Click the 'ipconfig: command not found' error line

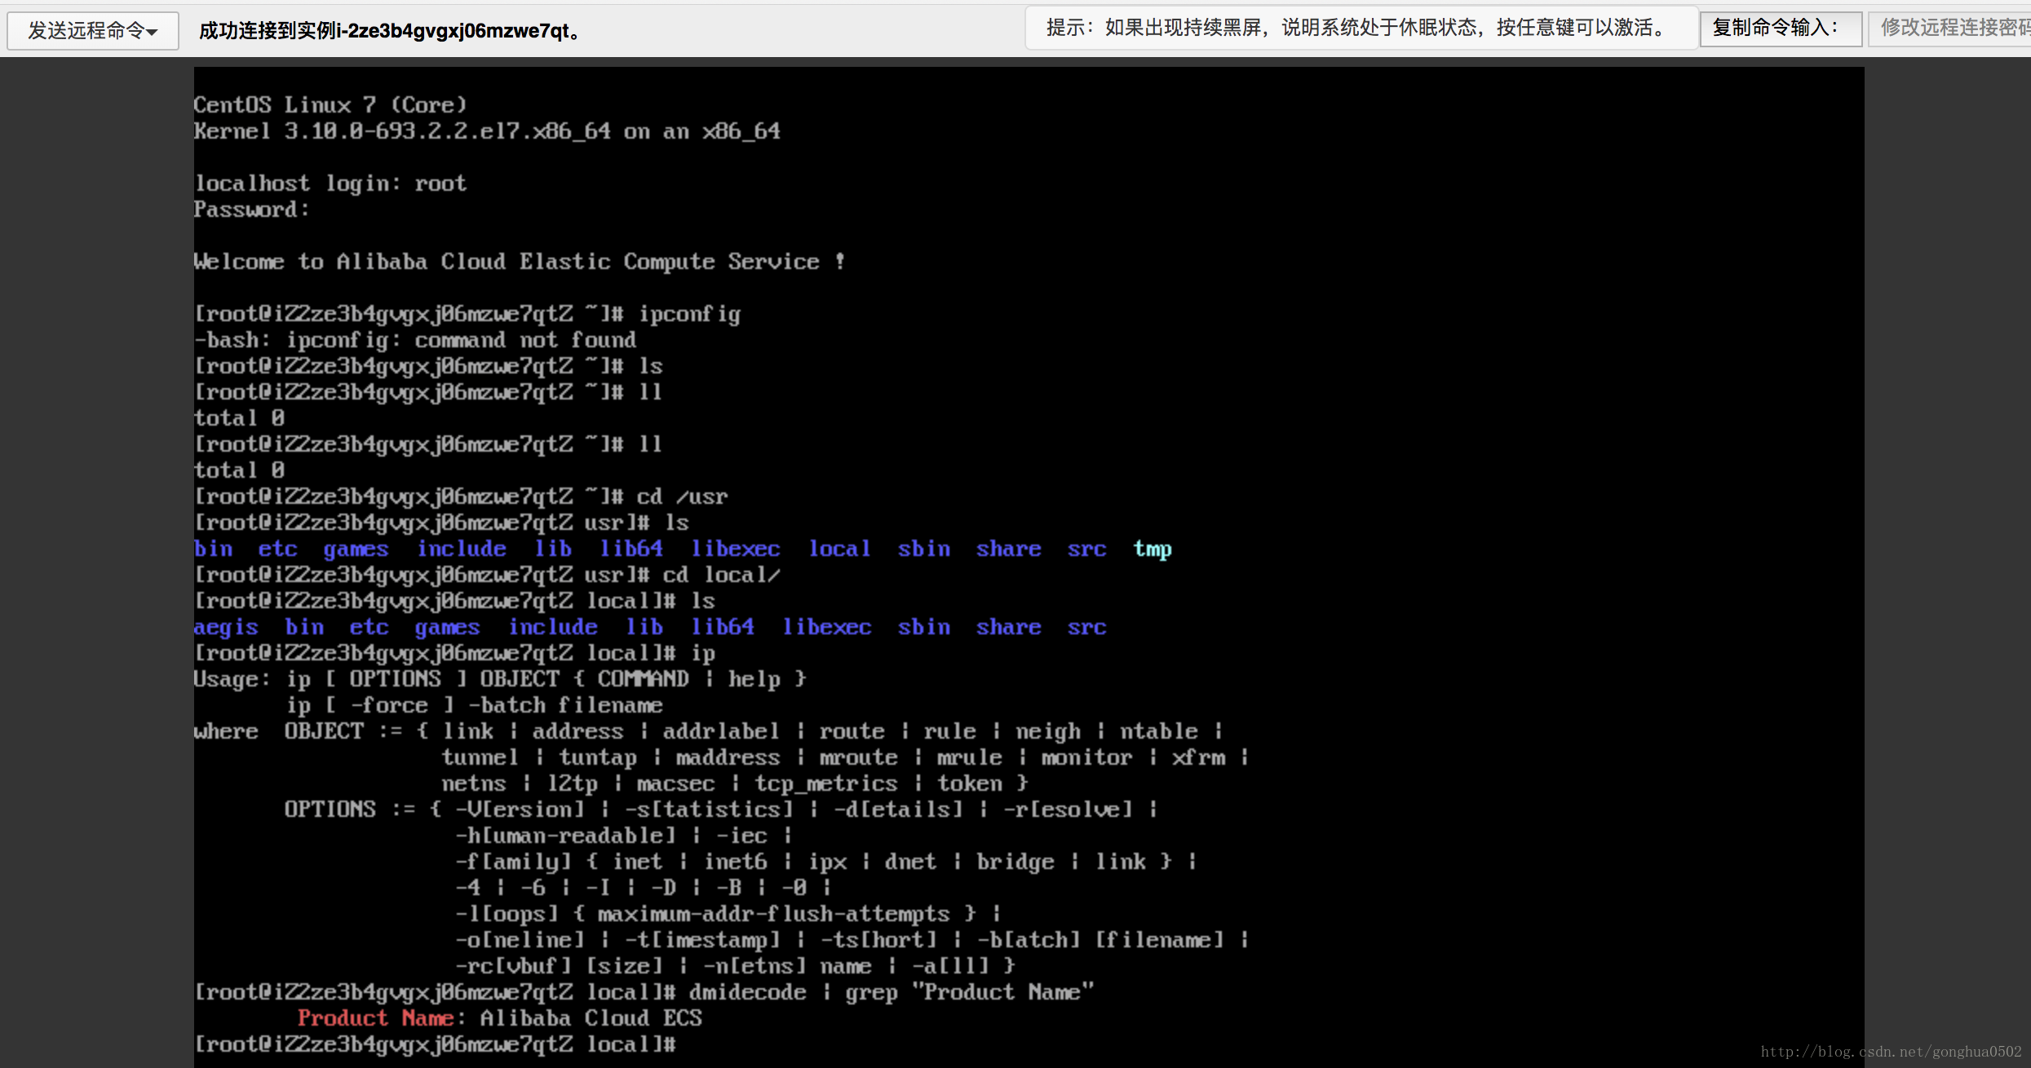click(415, 340)
